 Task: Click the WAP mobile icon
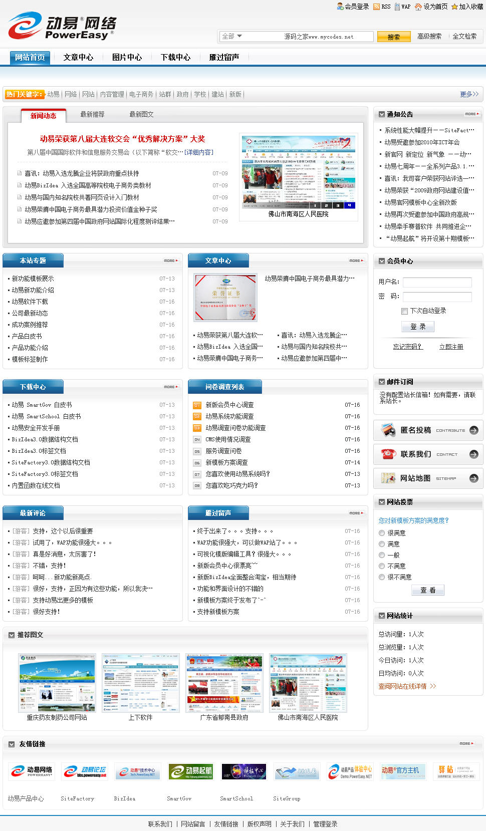[x=397, y=7]
